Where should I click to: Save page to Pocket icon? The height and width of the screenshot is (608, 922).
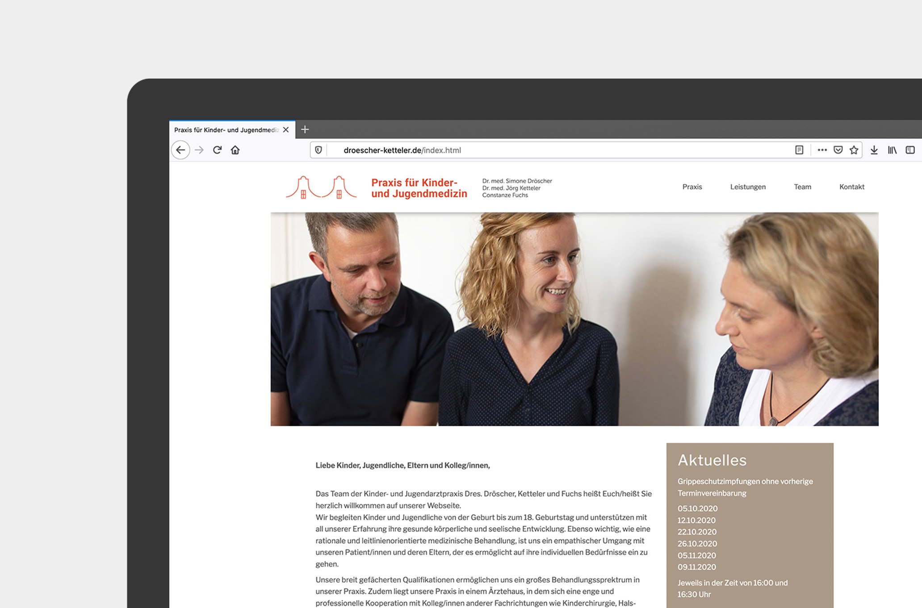tap(838, 150)
